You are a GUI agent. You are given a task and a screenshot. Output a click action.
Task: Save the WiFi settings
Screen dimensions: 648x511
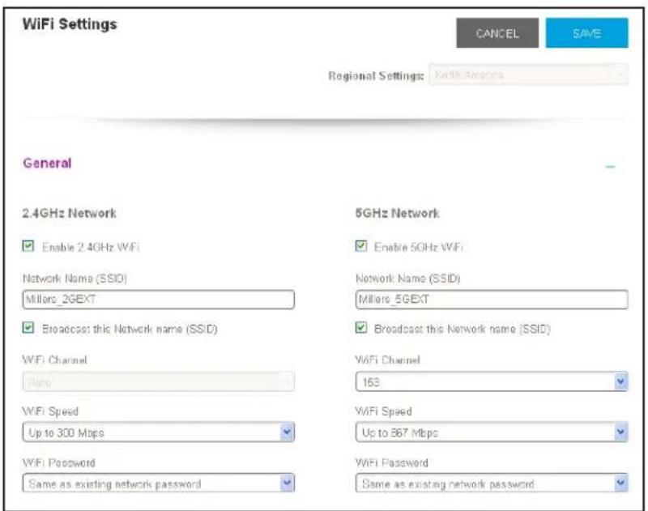tap(586, 33)
